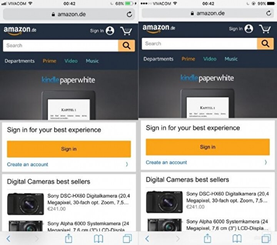Select the Prime tab on the right phone
Screen dimensions: 277x245
click(188, 59)
